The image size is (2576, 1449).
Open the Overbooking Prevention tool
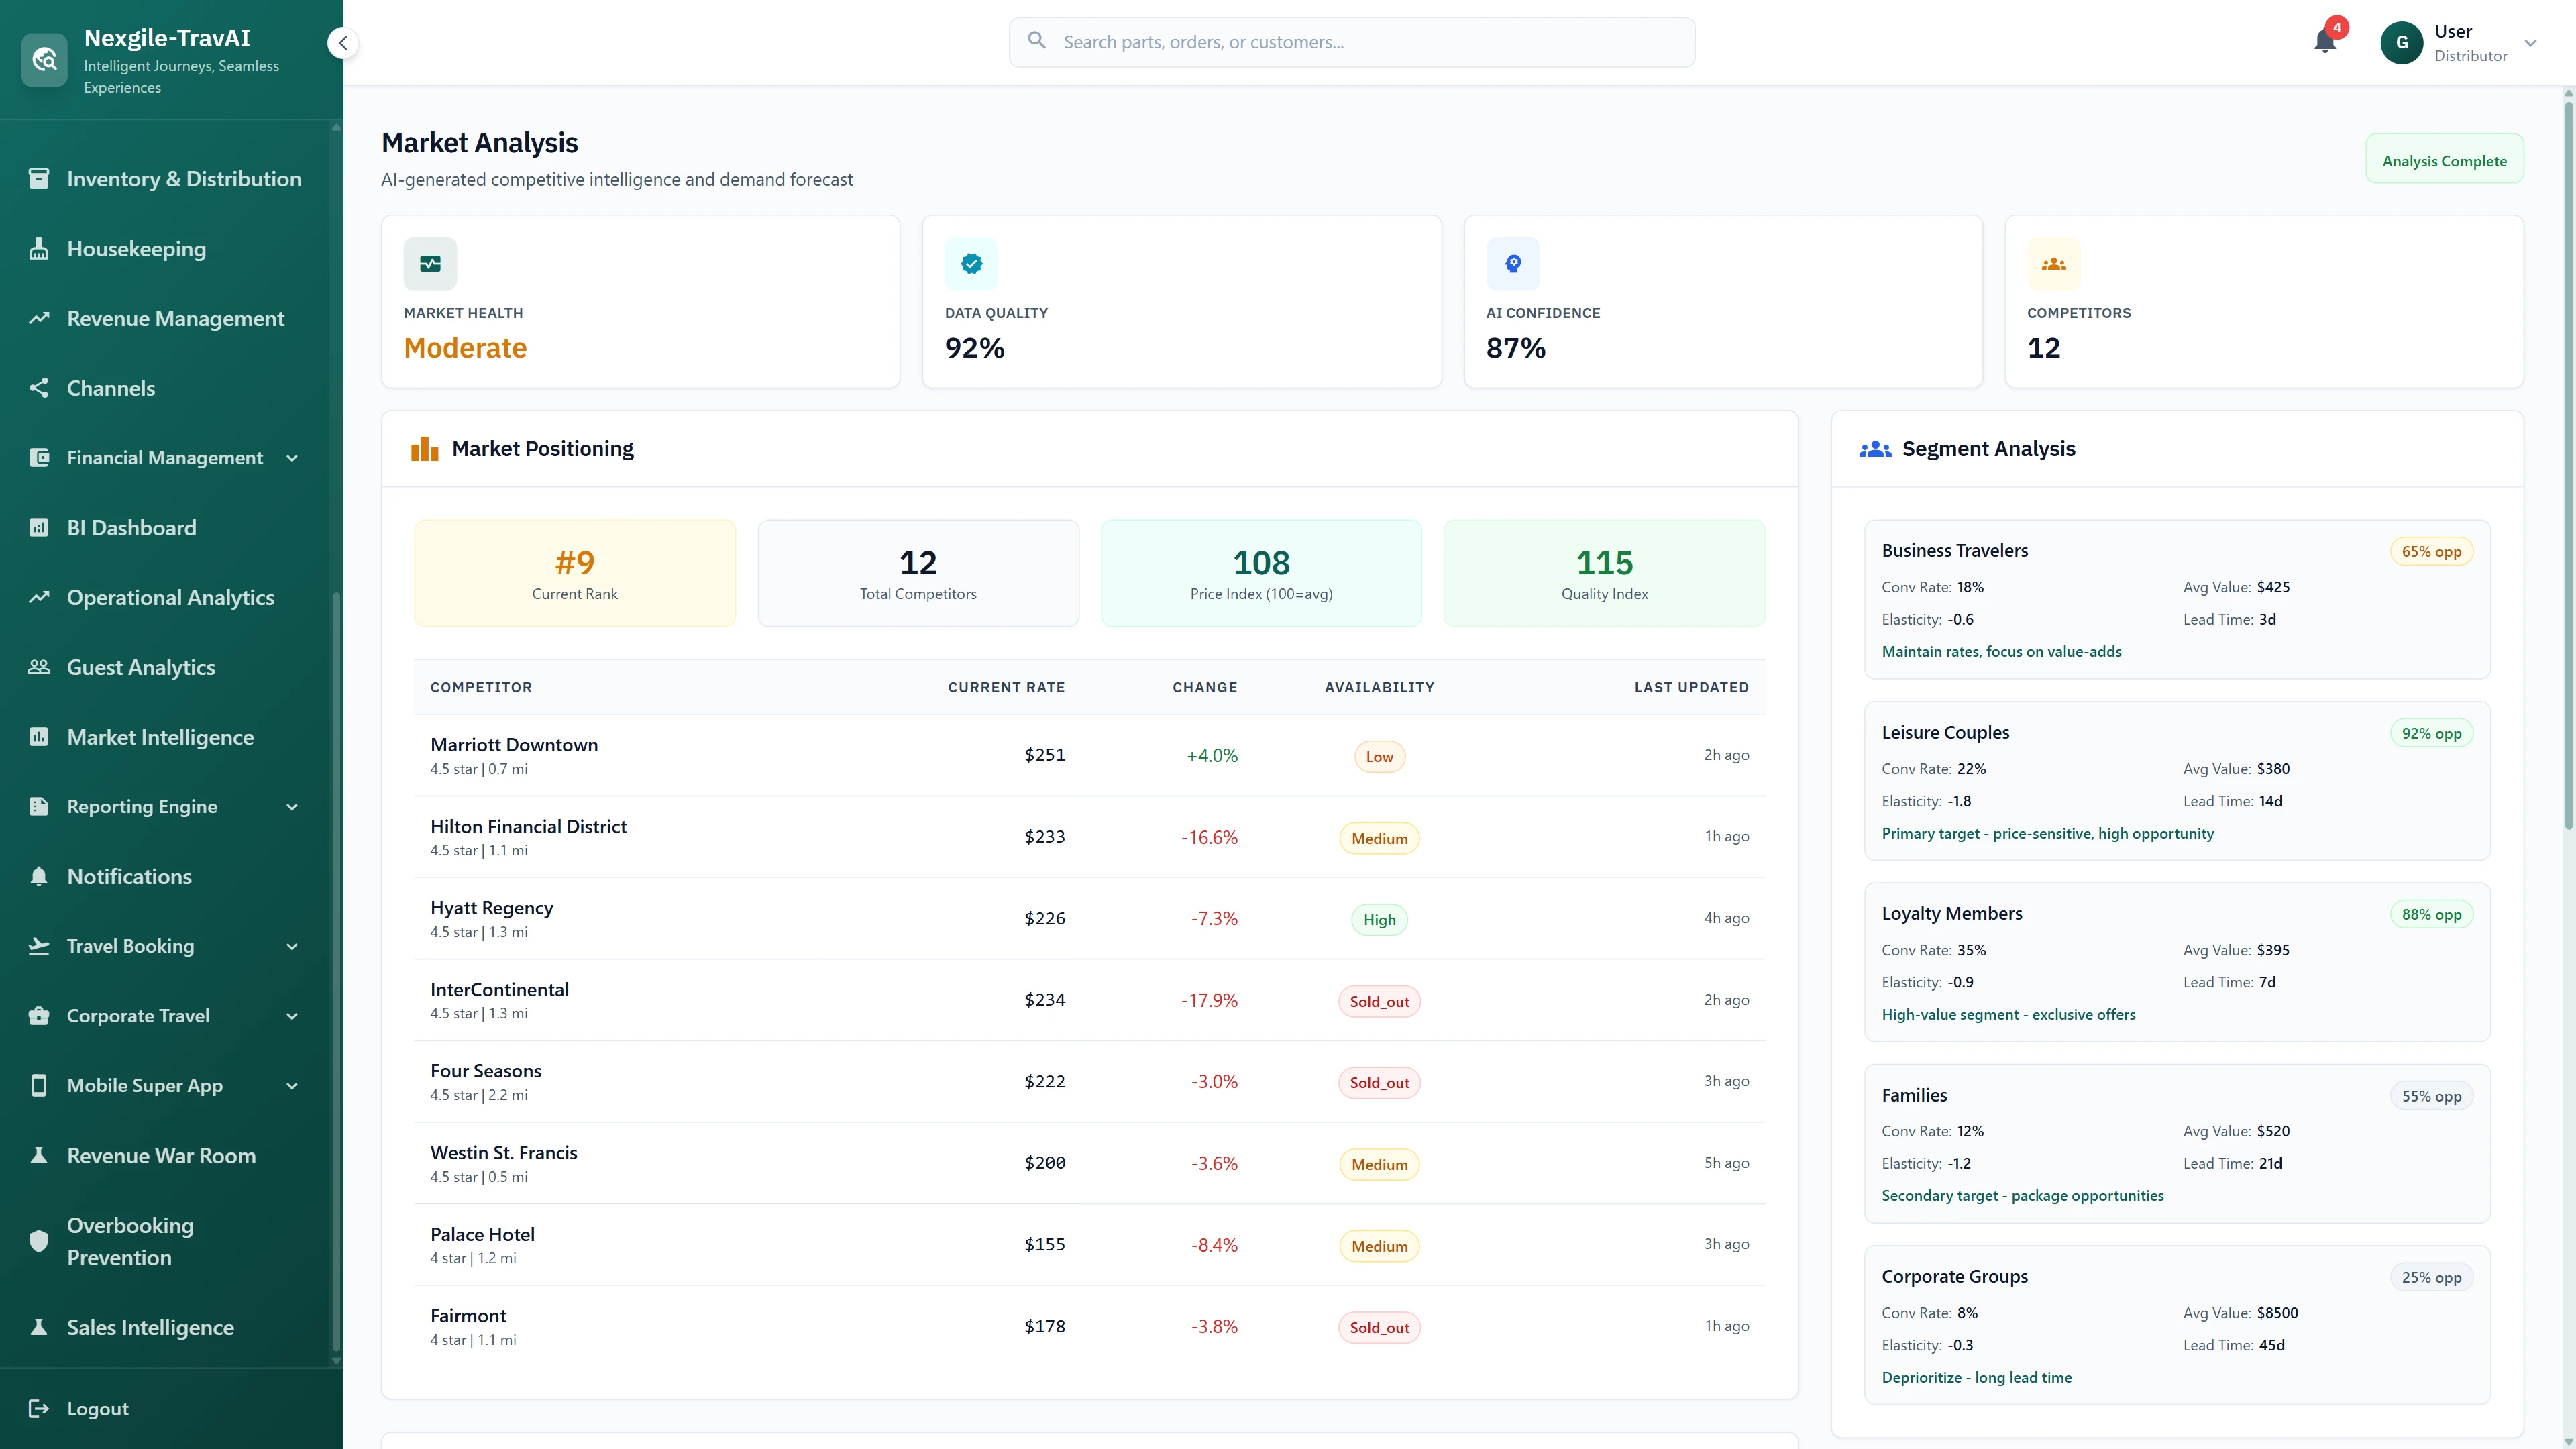(x=130, y=1241)
